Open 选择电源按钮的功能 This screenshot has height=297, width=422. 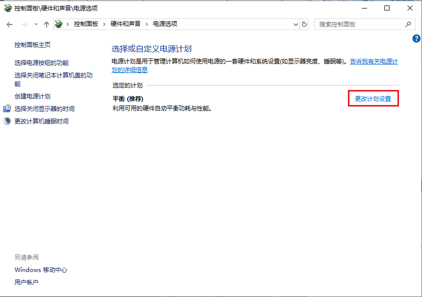[42, 62]
